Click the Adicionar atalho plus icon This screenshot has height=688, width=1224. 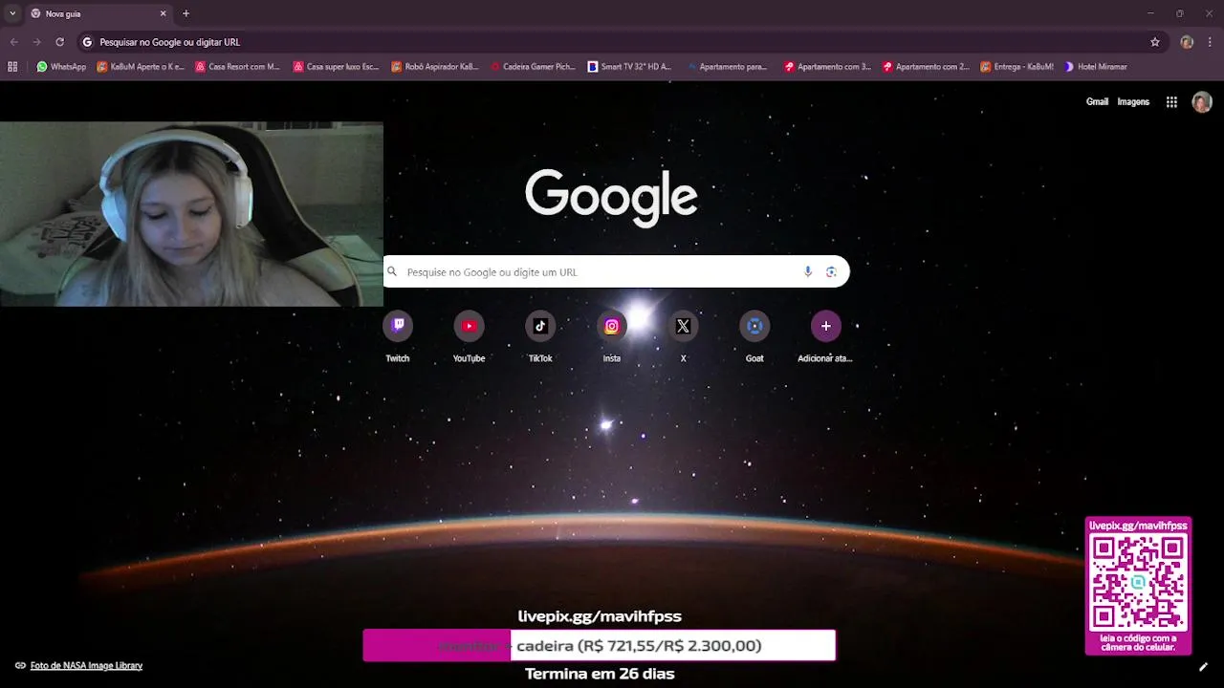click(x=826, y=326)
